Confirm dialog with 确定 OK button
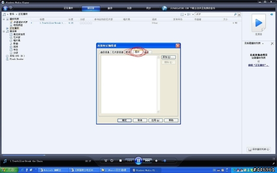The height and width of the screenshot is (173, 277). [124, 120]
